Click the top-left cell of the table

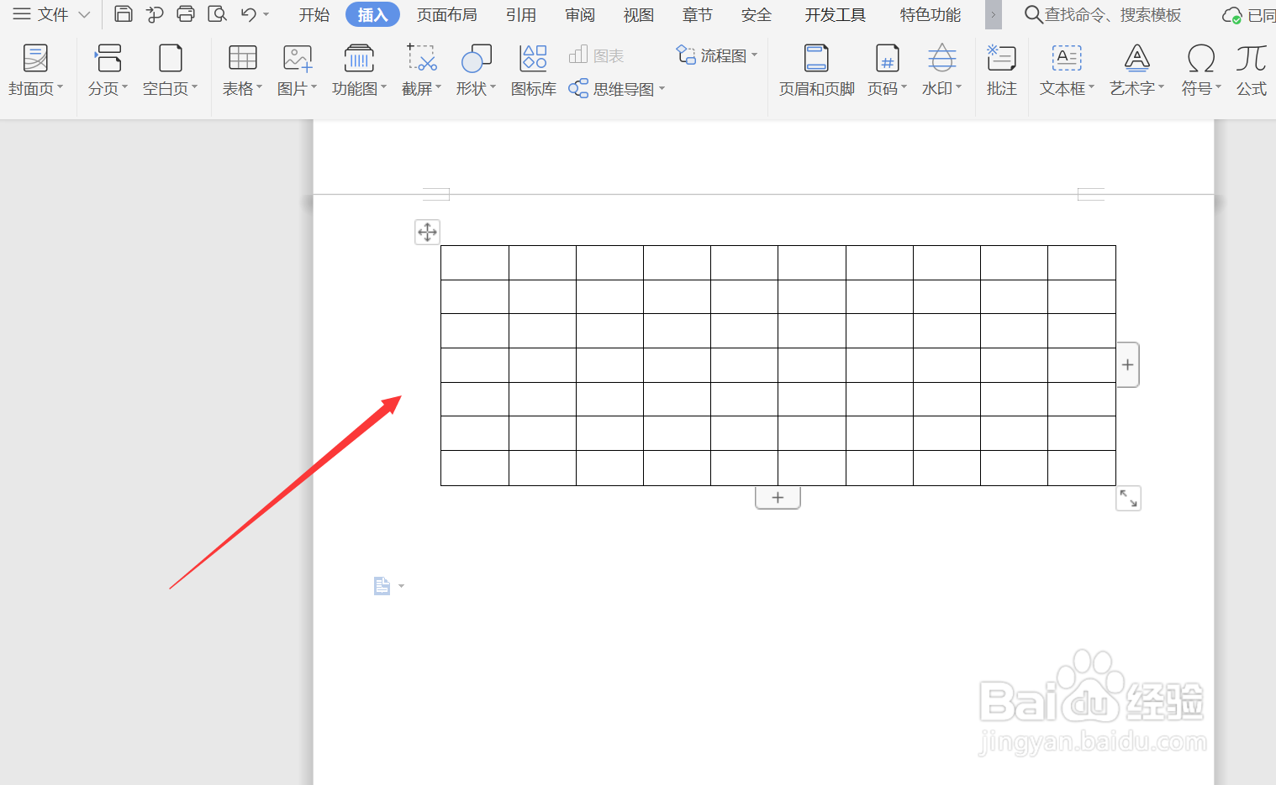[x=475, y=263]
